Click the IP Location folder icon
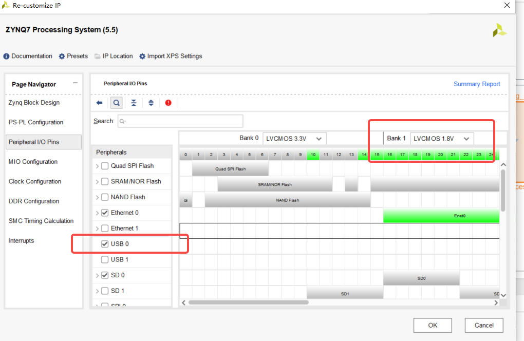 pos(97,56)
